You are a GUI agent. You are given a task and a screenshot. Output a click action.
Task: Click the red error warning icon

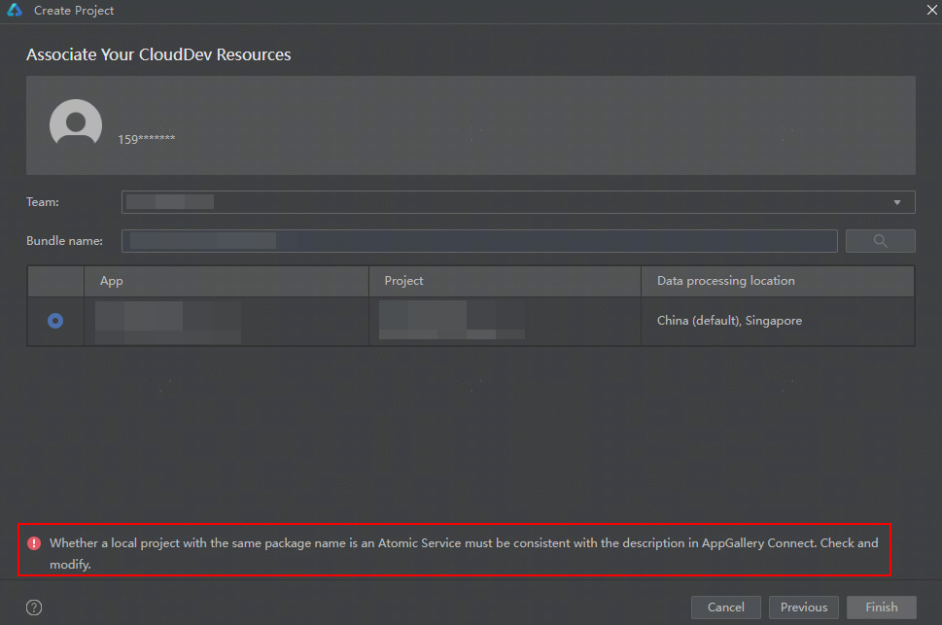(x=35, y=543)
